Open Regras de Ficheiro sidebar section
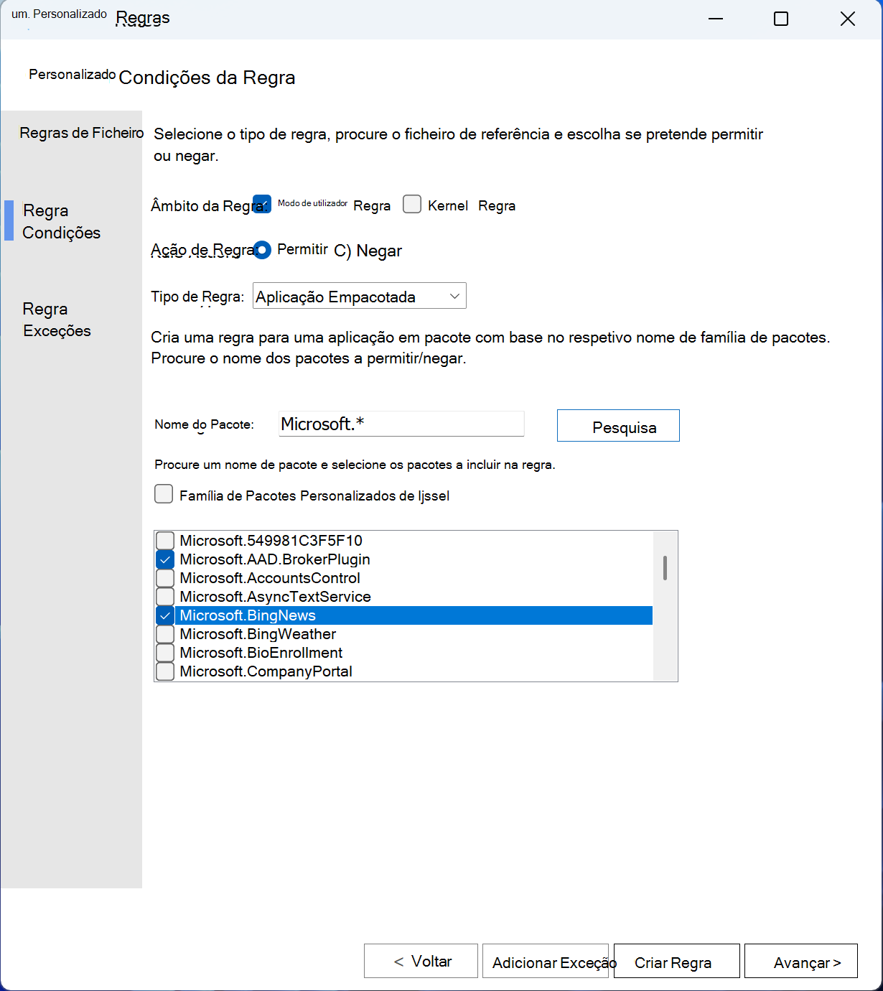 (x=82, y=133)
